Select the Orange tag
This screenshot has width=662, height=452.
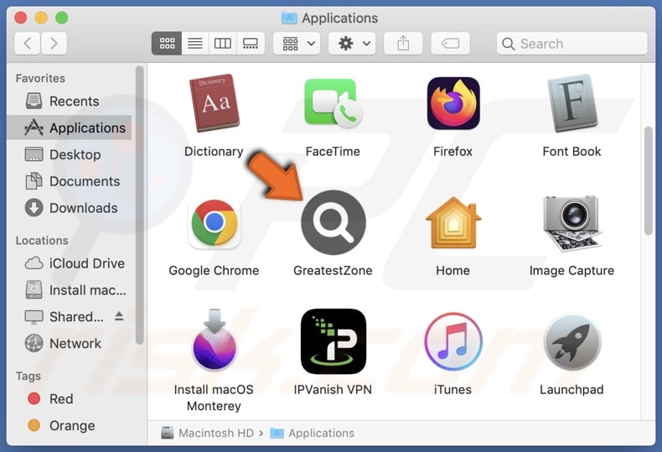click(69, 425)
